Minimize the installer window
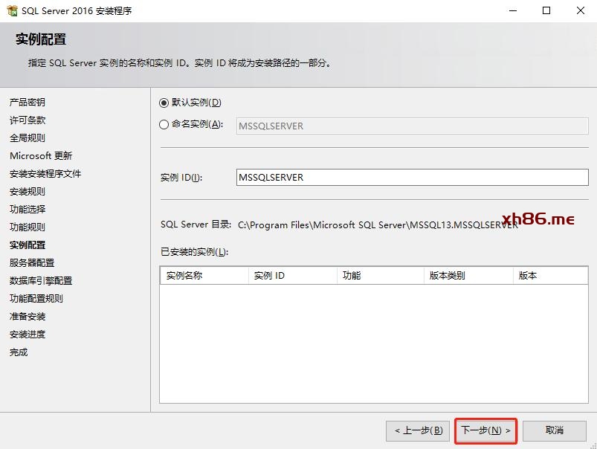The image size is (597, 449). 513,10
